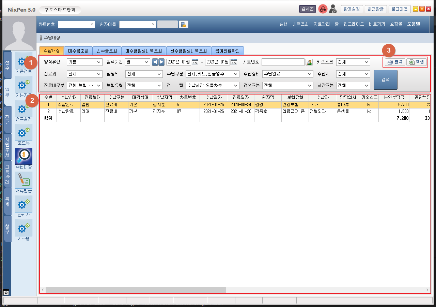Open the 서류발급 document icon
The height and width of the screenshot is (307, 436).
pyautogui.click(x=24, y=180)
